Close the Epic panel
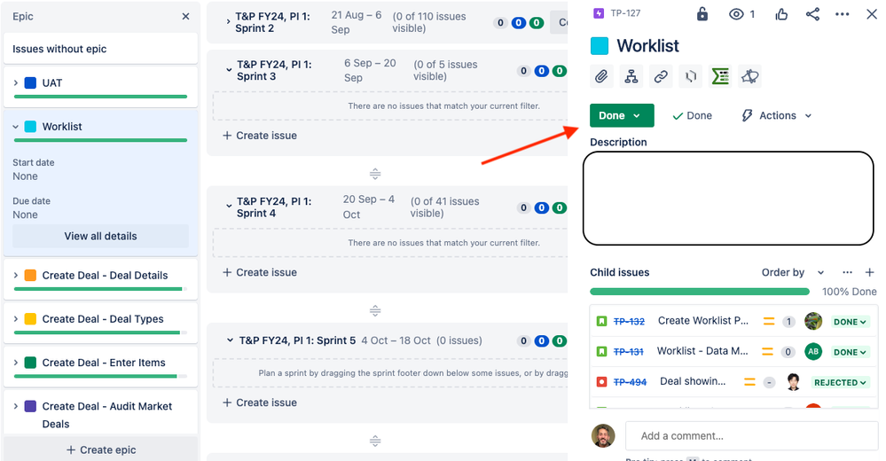This screenshot has width=886, height=461. point(185,16)
